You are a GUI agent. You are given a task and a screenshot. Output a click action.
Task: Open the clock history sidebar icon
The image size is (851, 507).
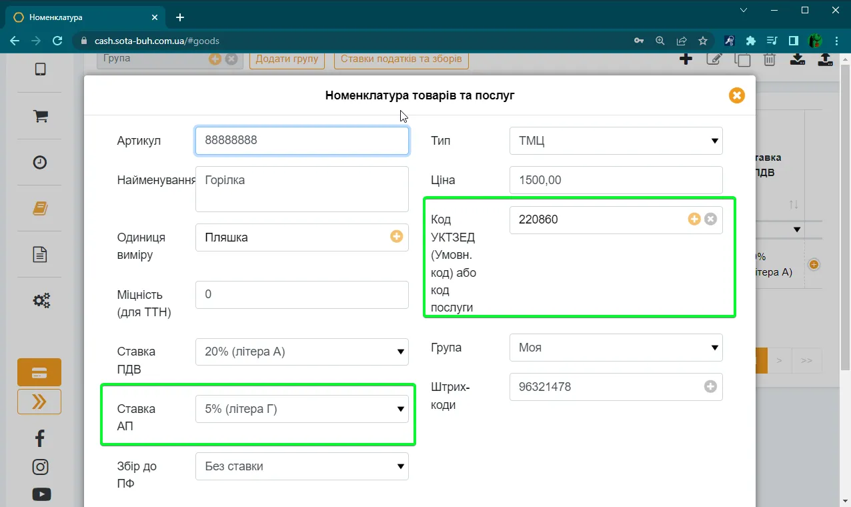pos(40,162)
